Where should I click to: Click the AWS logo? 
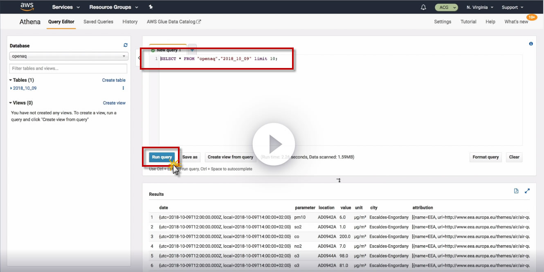pyautogui.click(x=27, y=7)
